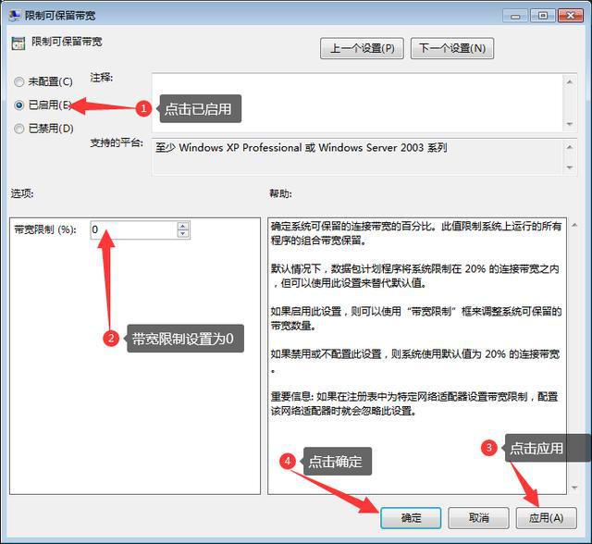Click help panel scroll up arrow
The image size is (592, 544).
tap(574, 226)
